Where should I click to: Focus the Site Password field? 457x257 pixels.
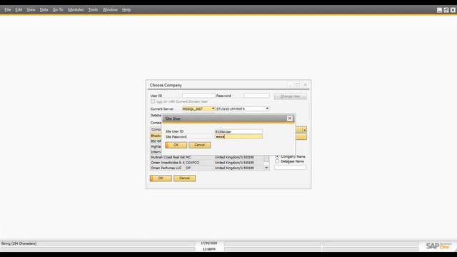click(238, 136)
